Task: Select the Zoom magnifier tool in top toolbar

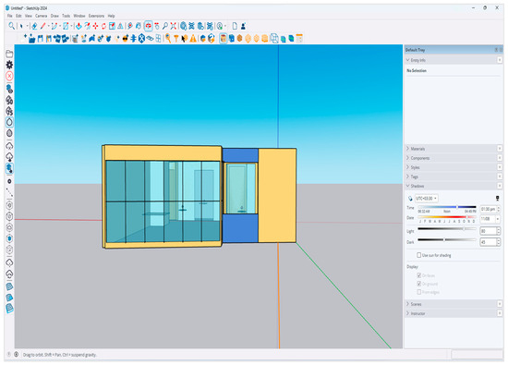Action: 165,26
